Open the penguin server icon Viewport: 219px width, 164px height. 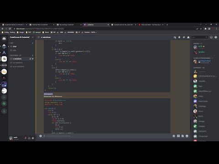[x=4, y=46]
